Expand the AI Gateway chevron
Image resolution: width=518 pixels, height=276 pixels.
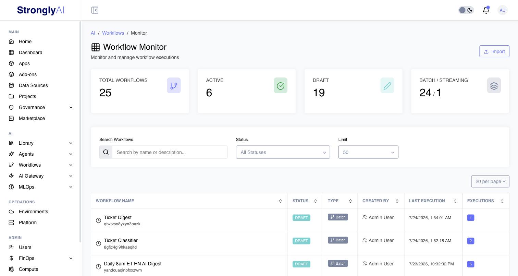pos(71,176)
